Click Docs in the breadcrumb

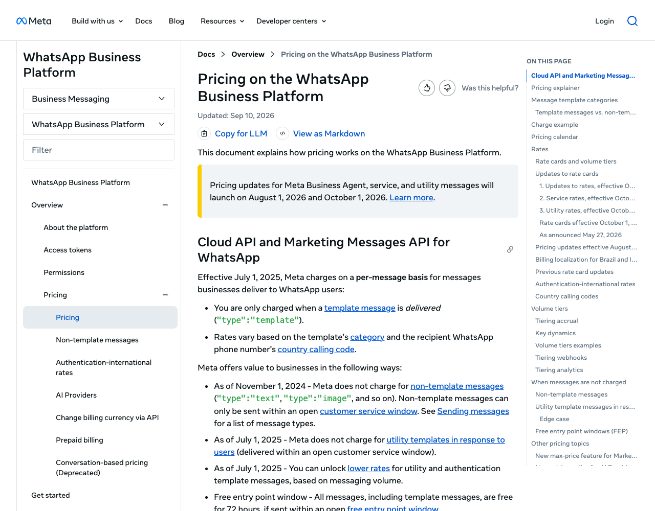(206, 54)
